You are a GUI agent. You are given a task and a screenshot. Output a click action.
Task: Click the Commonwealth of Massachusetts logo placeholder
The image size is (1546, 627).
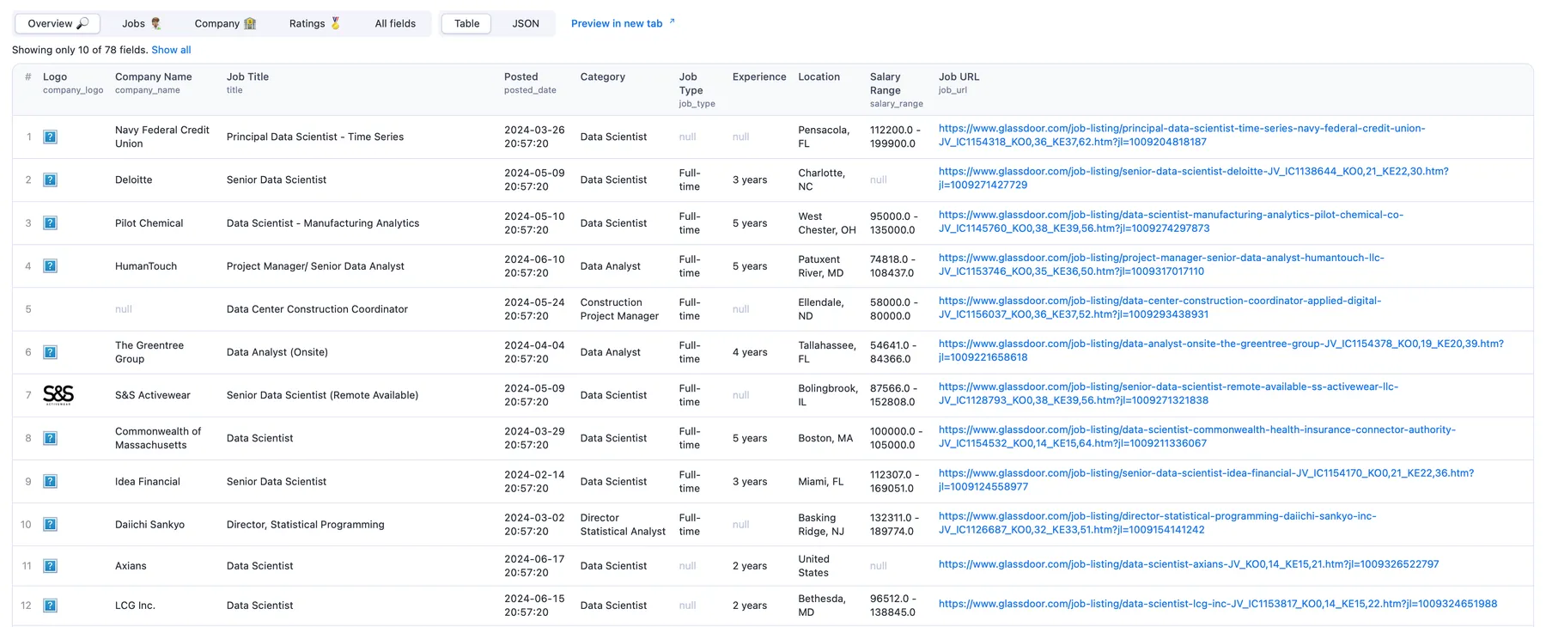(51, 438)
